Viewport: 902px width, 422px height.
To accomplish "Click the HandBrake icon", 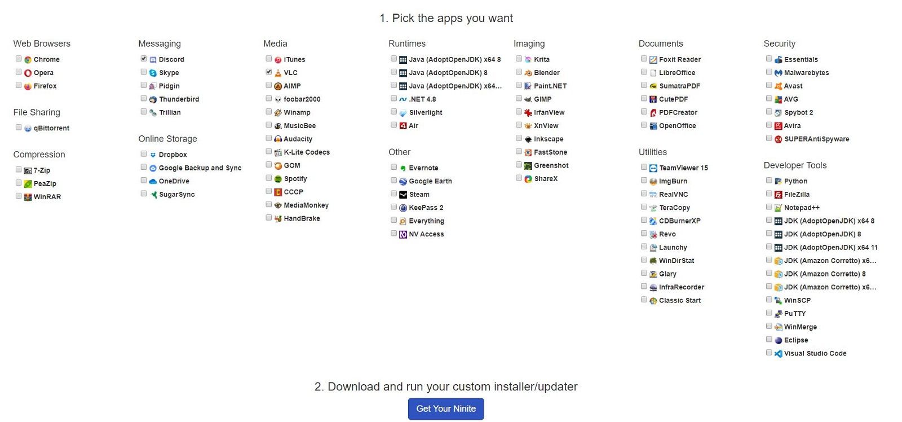I will click(x=278, y=219).
